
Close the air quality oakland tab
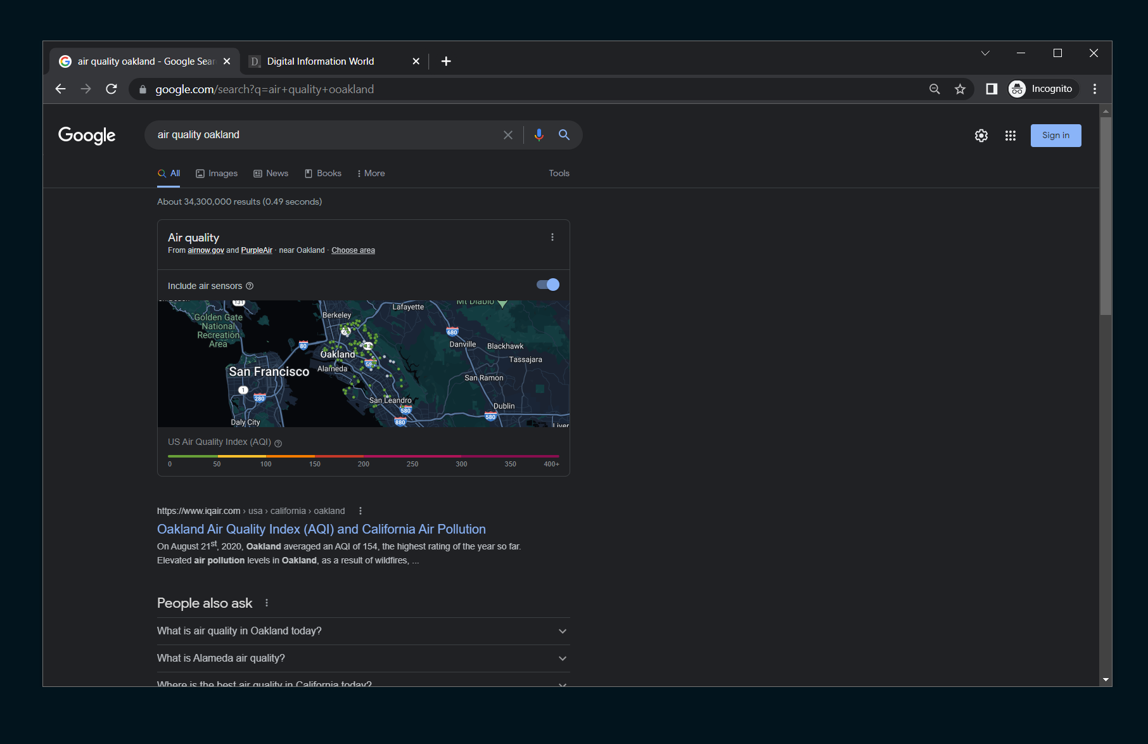227,61
